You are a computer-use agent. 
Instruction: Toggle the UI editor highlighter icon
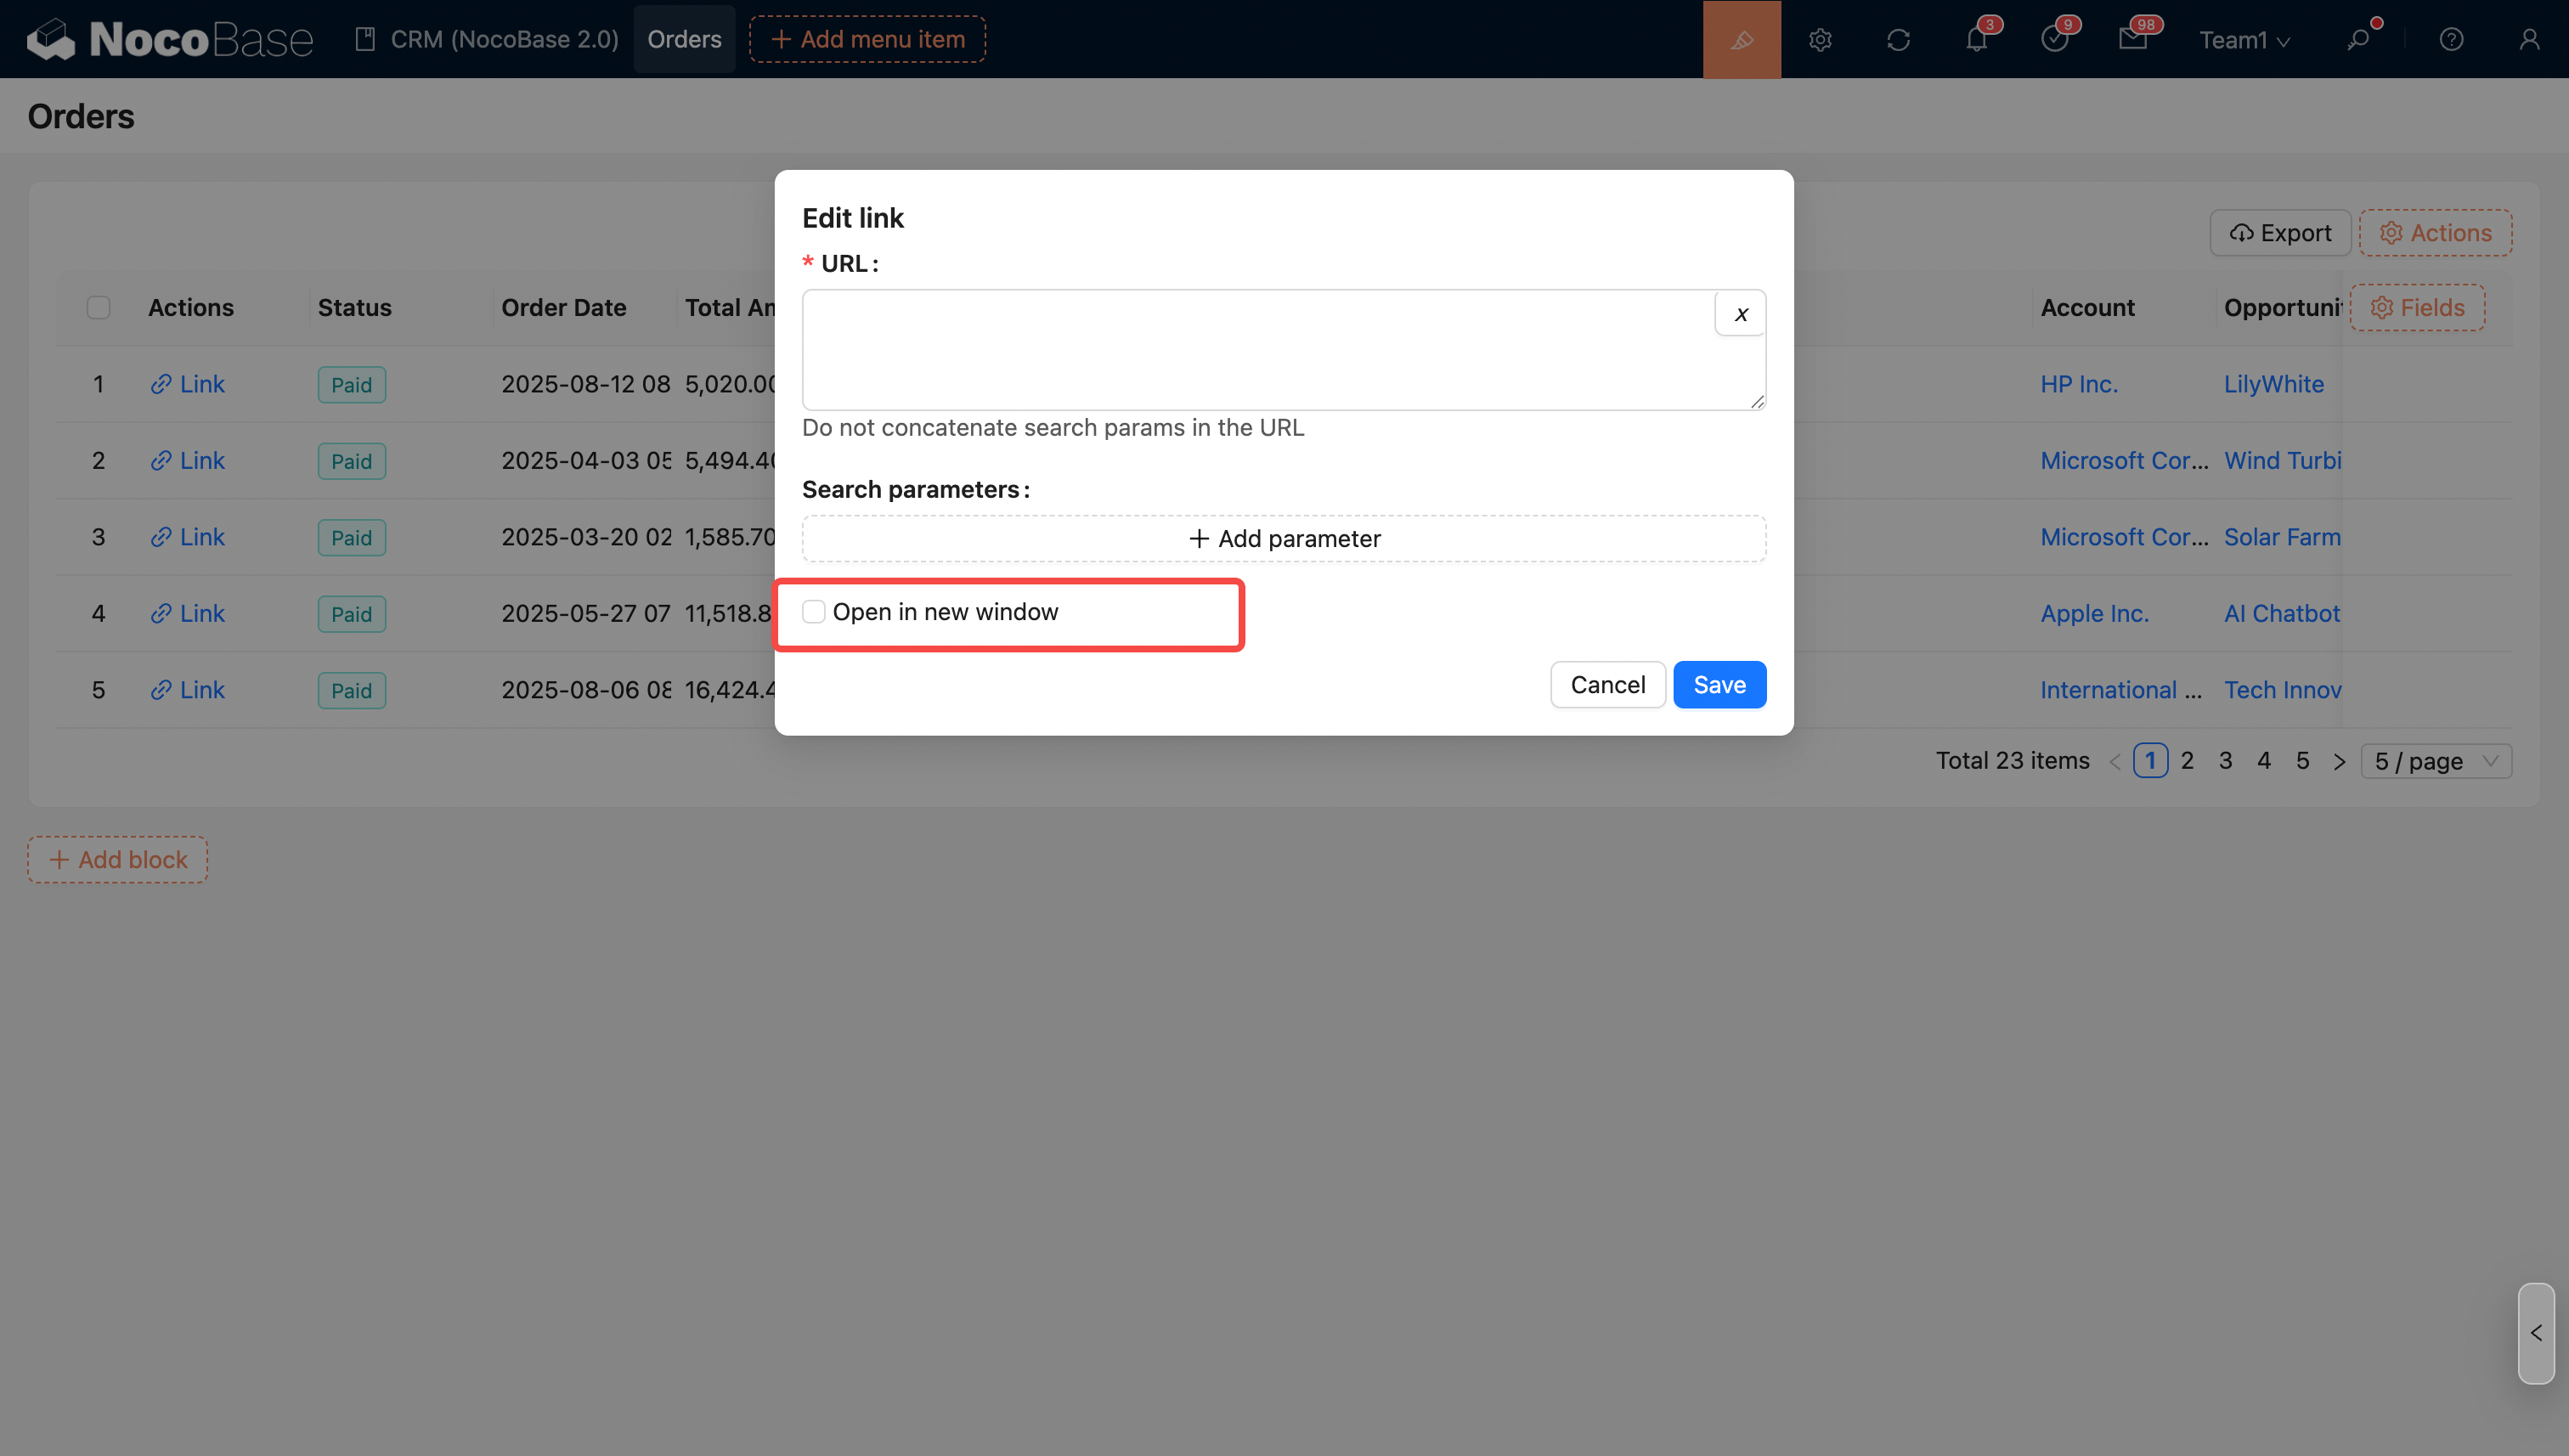click(1741, 39)
